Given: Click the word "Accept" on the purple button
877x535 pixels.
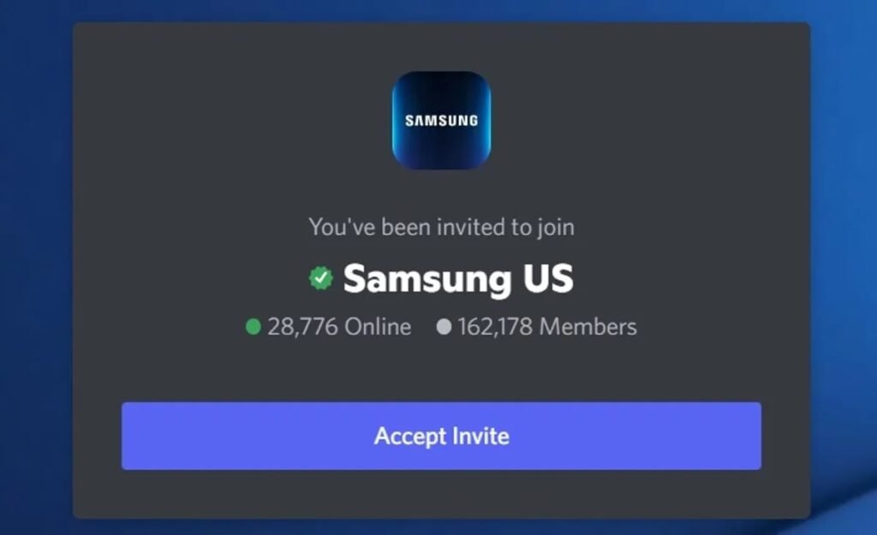Looking at the screenshot, I should pyautogui.click(x=410, y=437).
